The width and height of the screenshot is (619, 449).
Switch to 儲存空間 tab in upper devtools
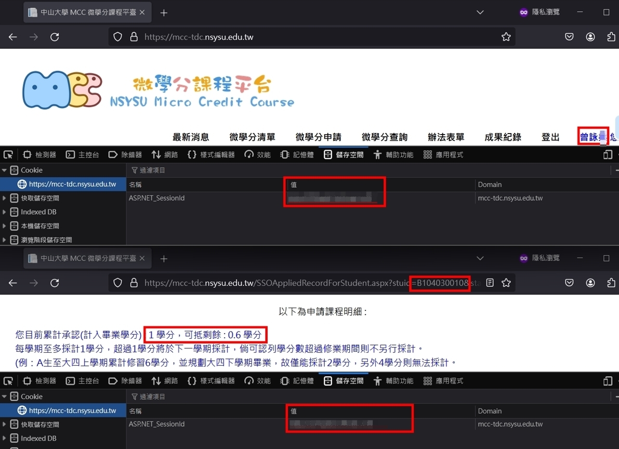pyautogui.click(x=344, y=154)
